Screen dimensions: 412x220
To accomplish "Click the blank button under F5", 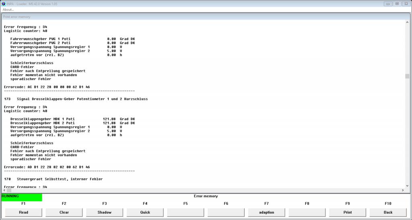I will (185, 212).
